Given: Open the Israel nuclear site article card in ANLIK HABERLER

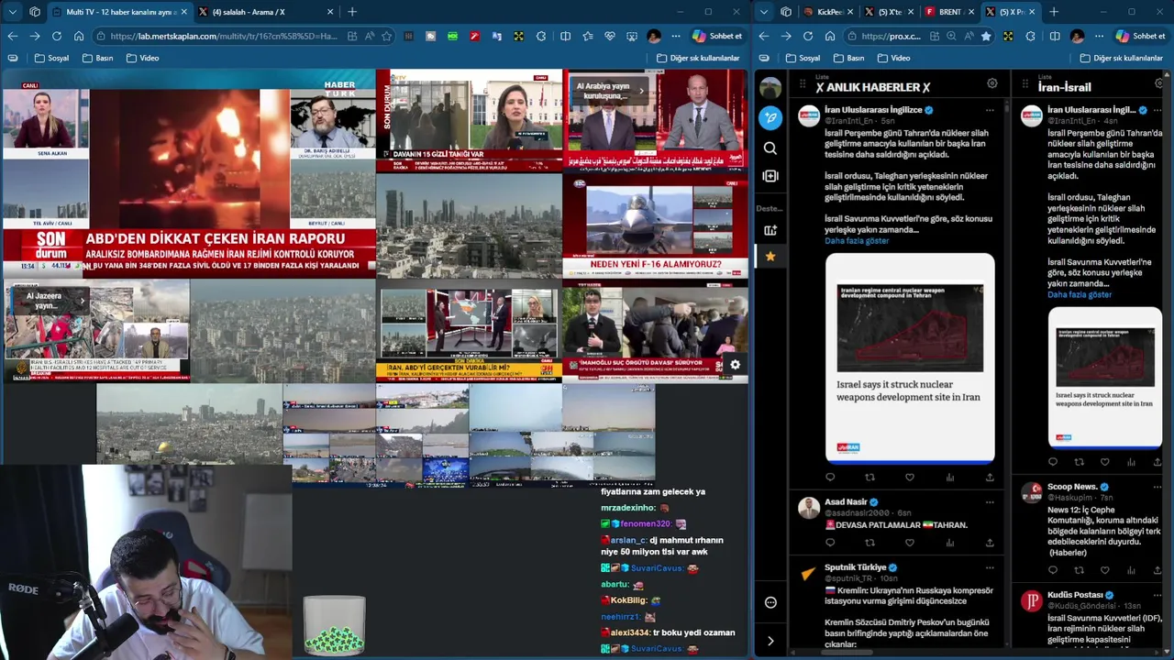Looking at the screenshot, I should point(910,357).
